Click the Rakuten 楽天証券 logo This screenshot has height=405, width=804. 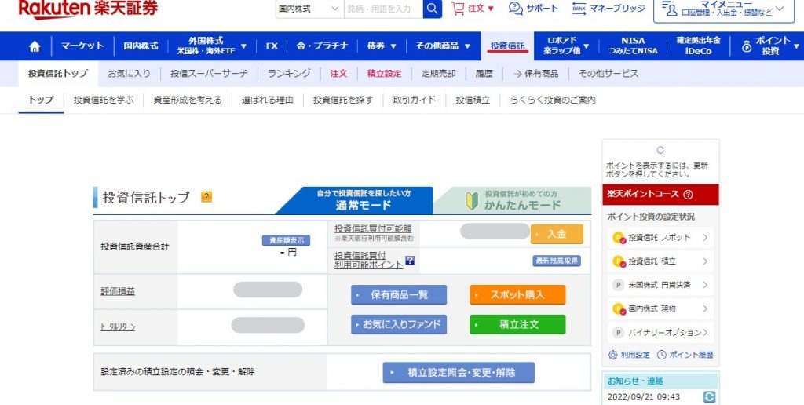point(88,9)
